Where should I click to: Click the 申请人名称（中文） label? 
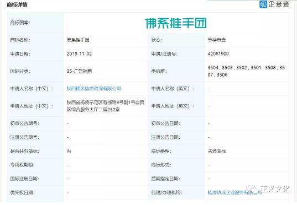click(x=32, y=89)
